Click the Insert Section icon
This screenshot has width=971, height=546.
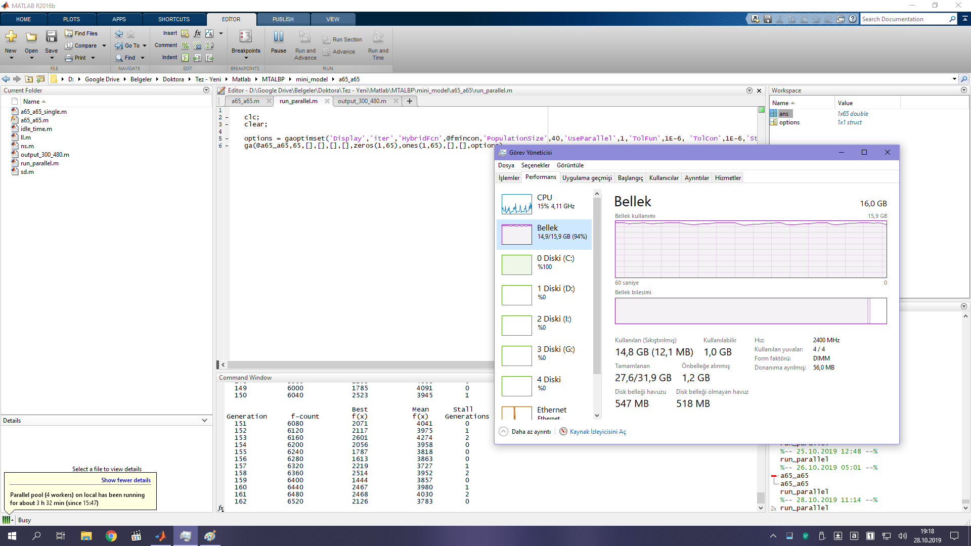185,33
